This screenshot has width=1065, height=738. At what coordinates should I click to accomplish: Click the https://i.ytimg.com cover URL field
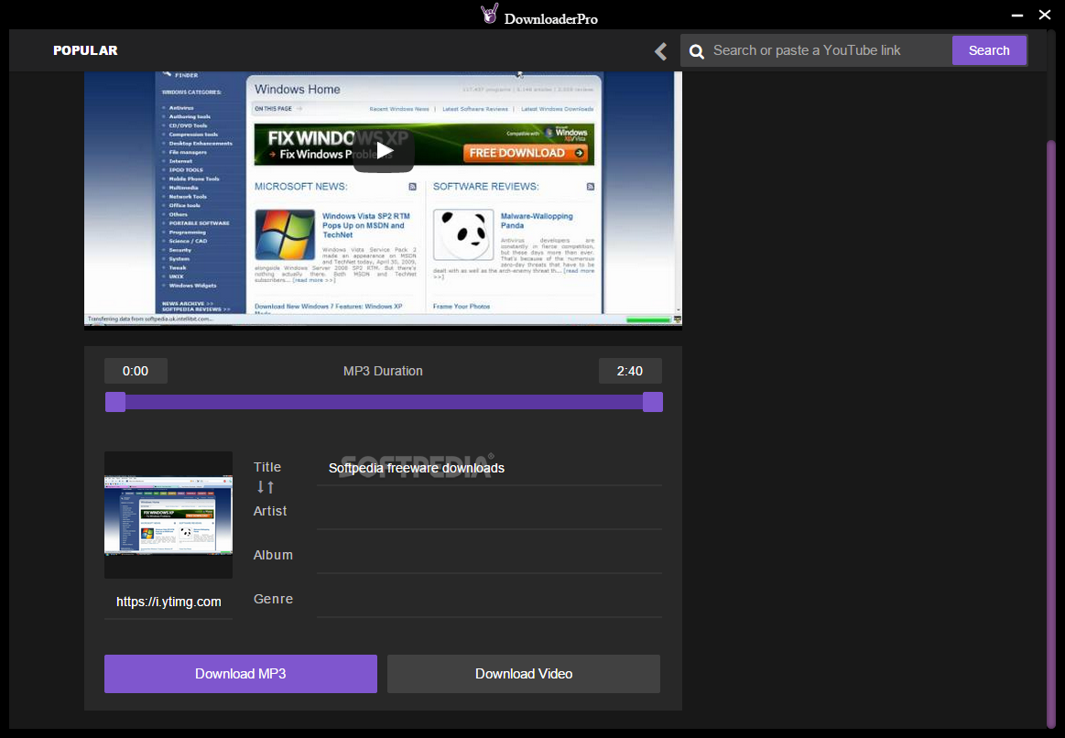point(168,602)
